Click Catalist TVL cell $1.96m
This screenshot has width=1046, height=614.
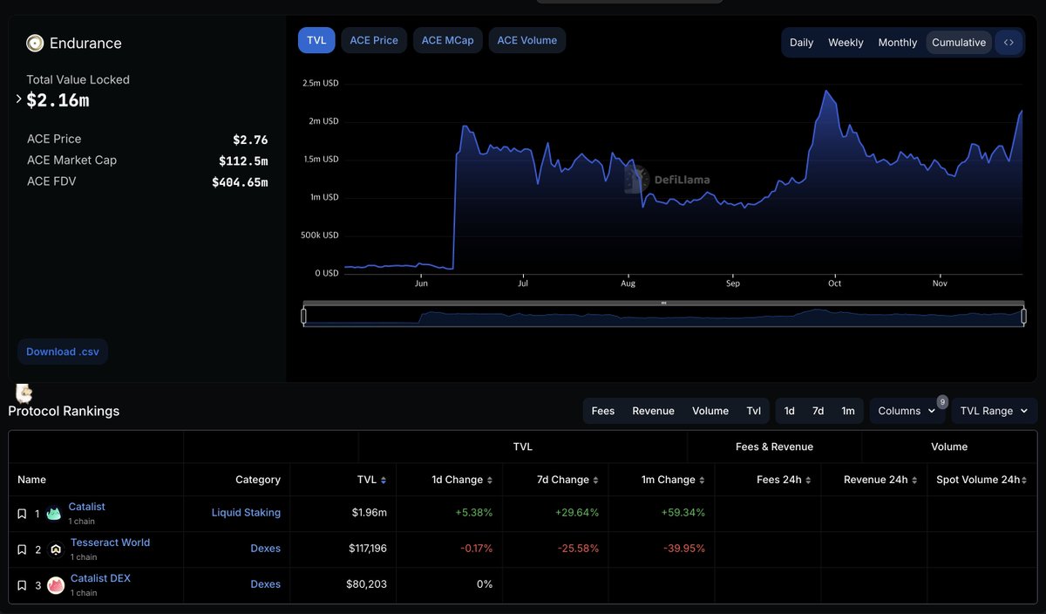pos(370,513)
